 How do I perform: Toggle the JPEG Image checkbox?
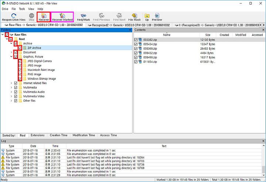tap(20, 65)
